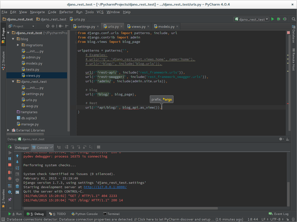Expand the migrations folder
The image size is (297, 222).
[x=18, y=45]
